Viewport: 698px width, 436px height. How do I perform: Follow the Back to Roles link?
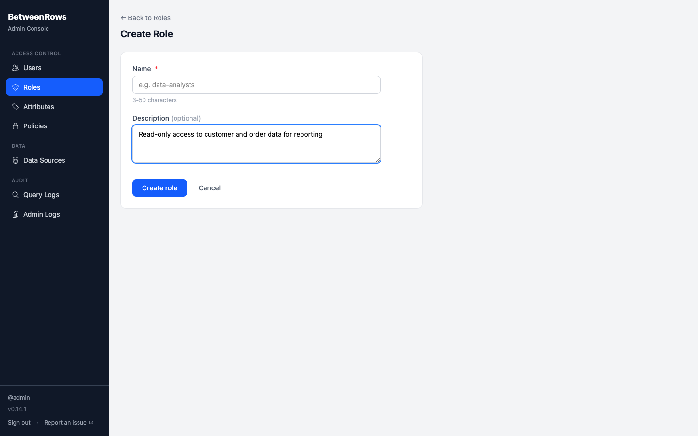pos(145,18)
